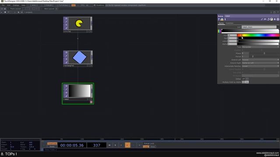Switch timeline mode to Timecode
The image size is (280, 157).
52,143
